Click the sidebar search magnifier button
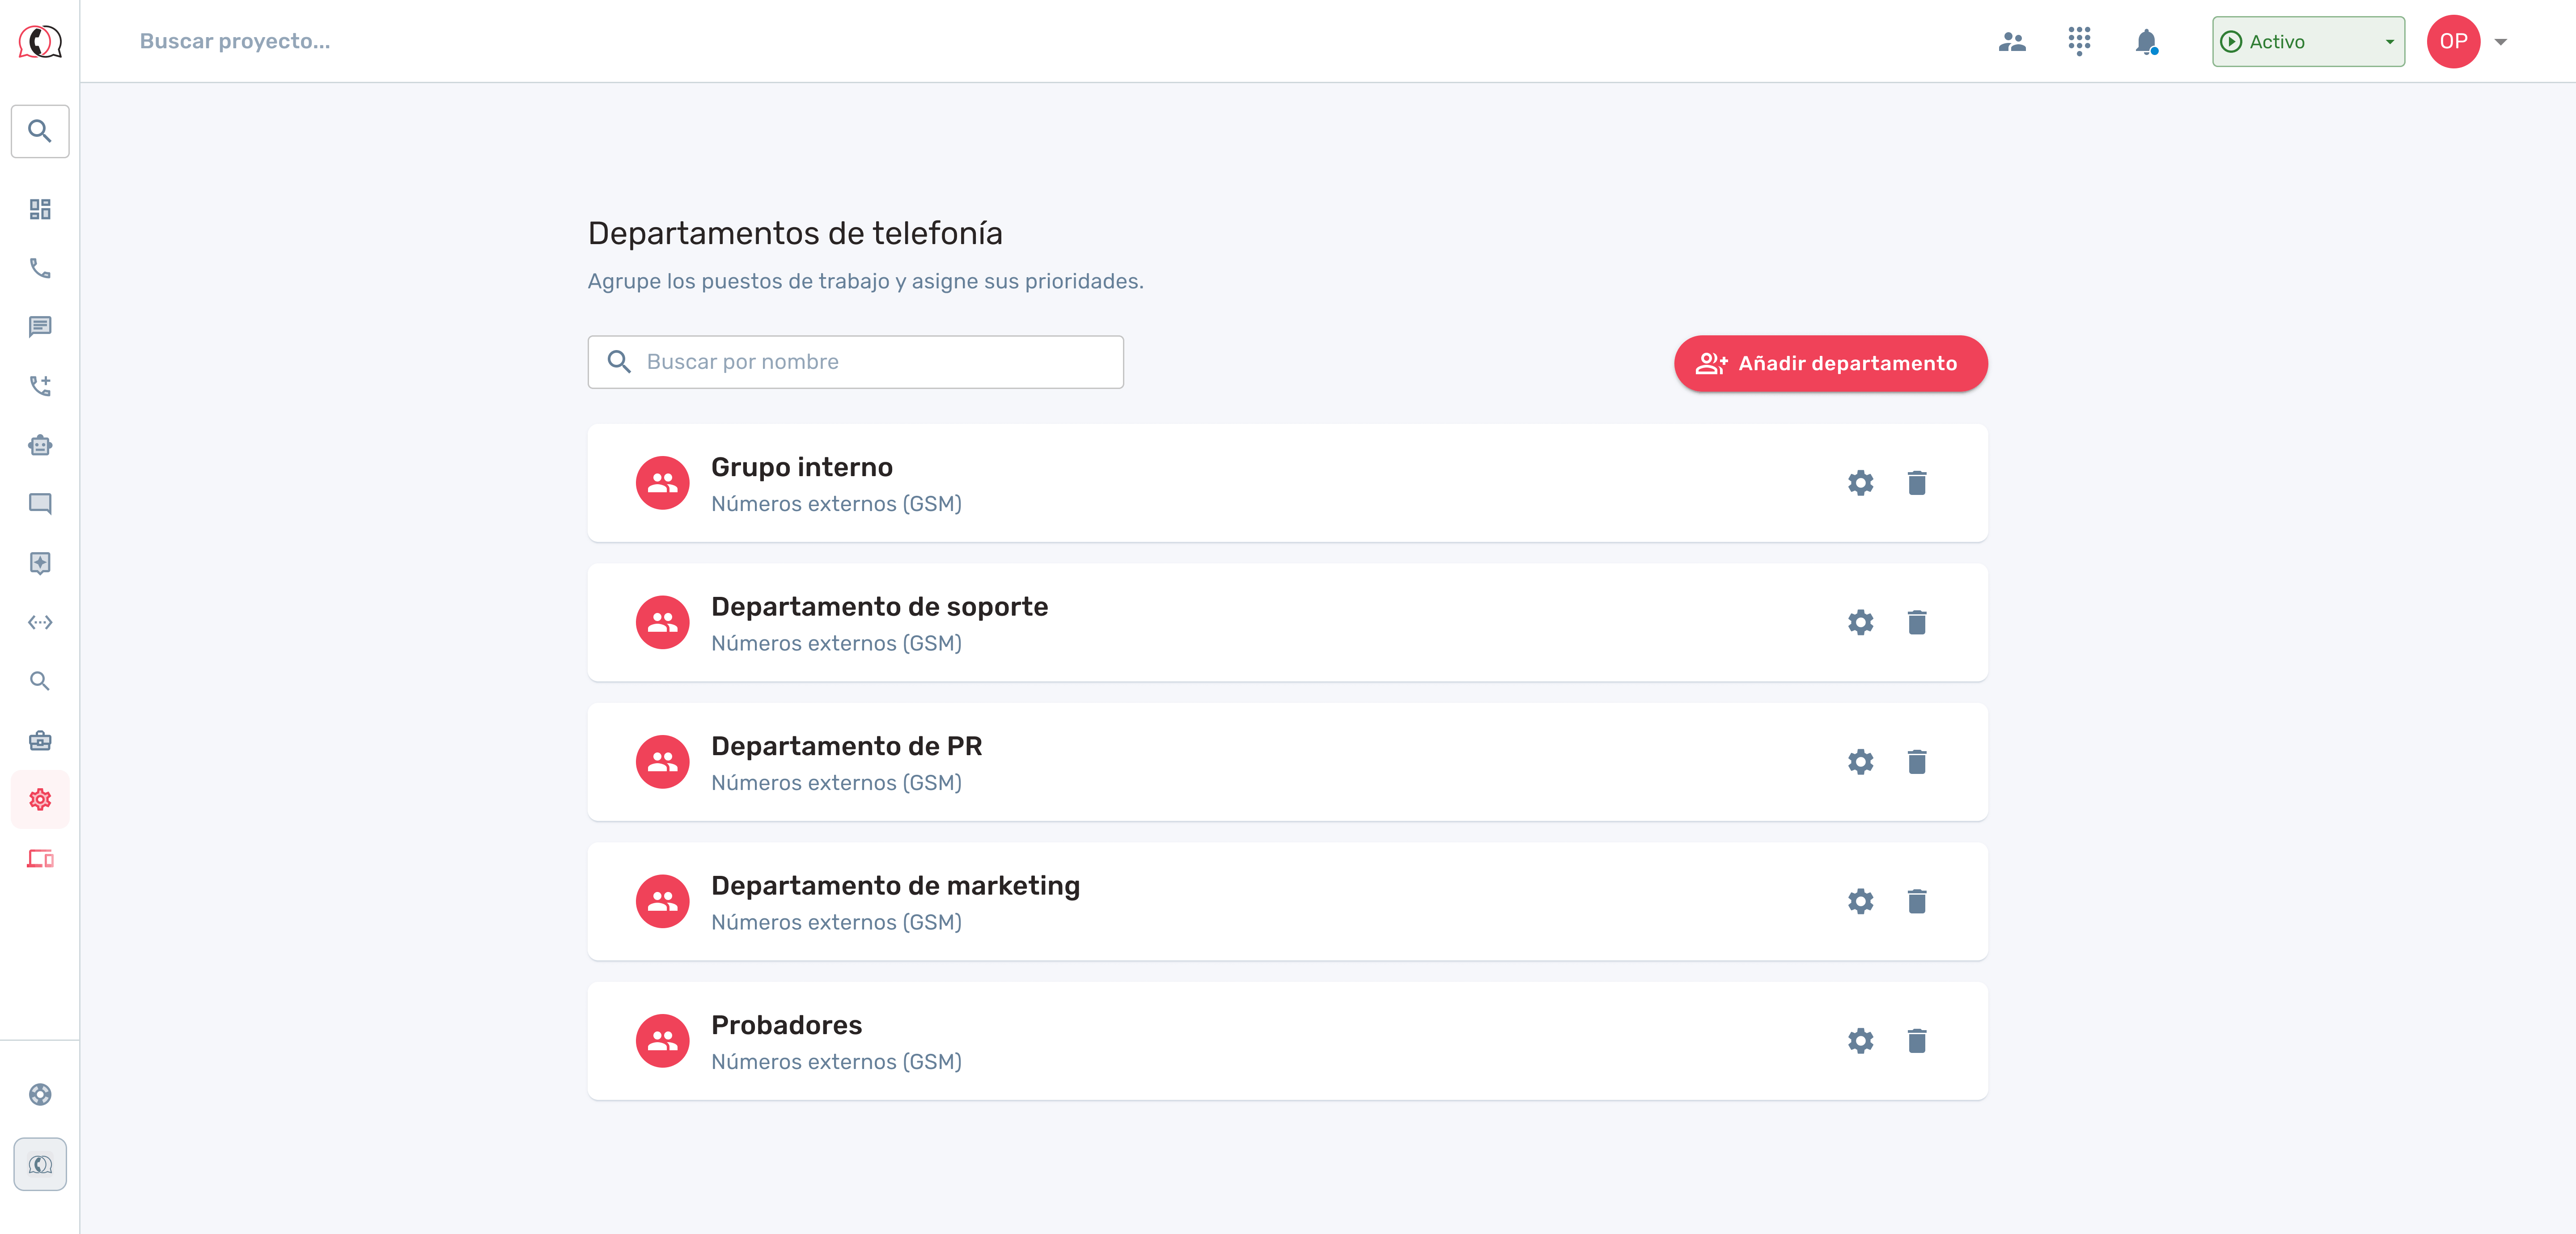 [x=40, y=131]
